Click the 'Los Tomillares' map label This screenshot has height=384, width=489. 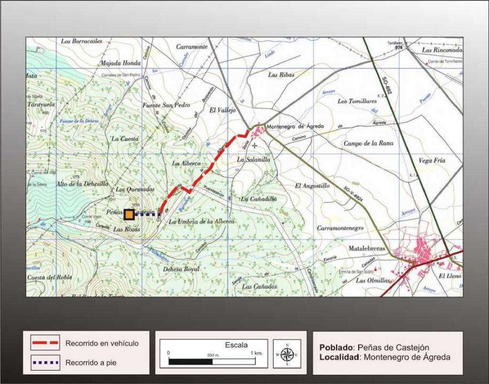357,101
